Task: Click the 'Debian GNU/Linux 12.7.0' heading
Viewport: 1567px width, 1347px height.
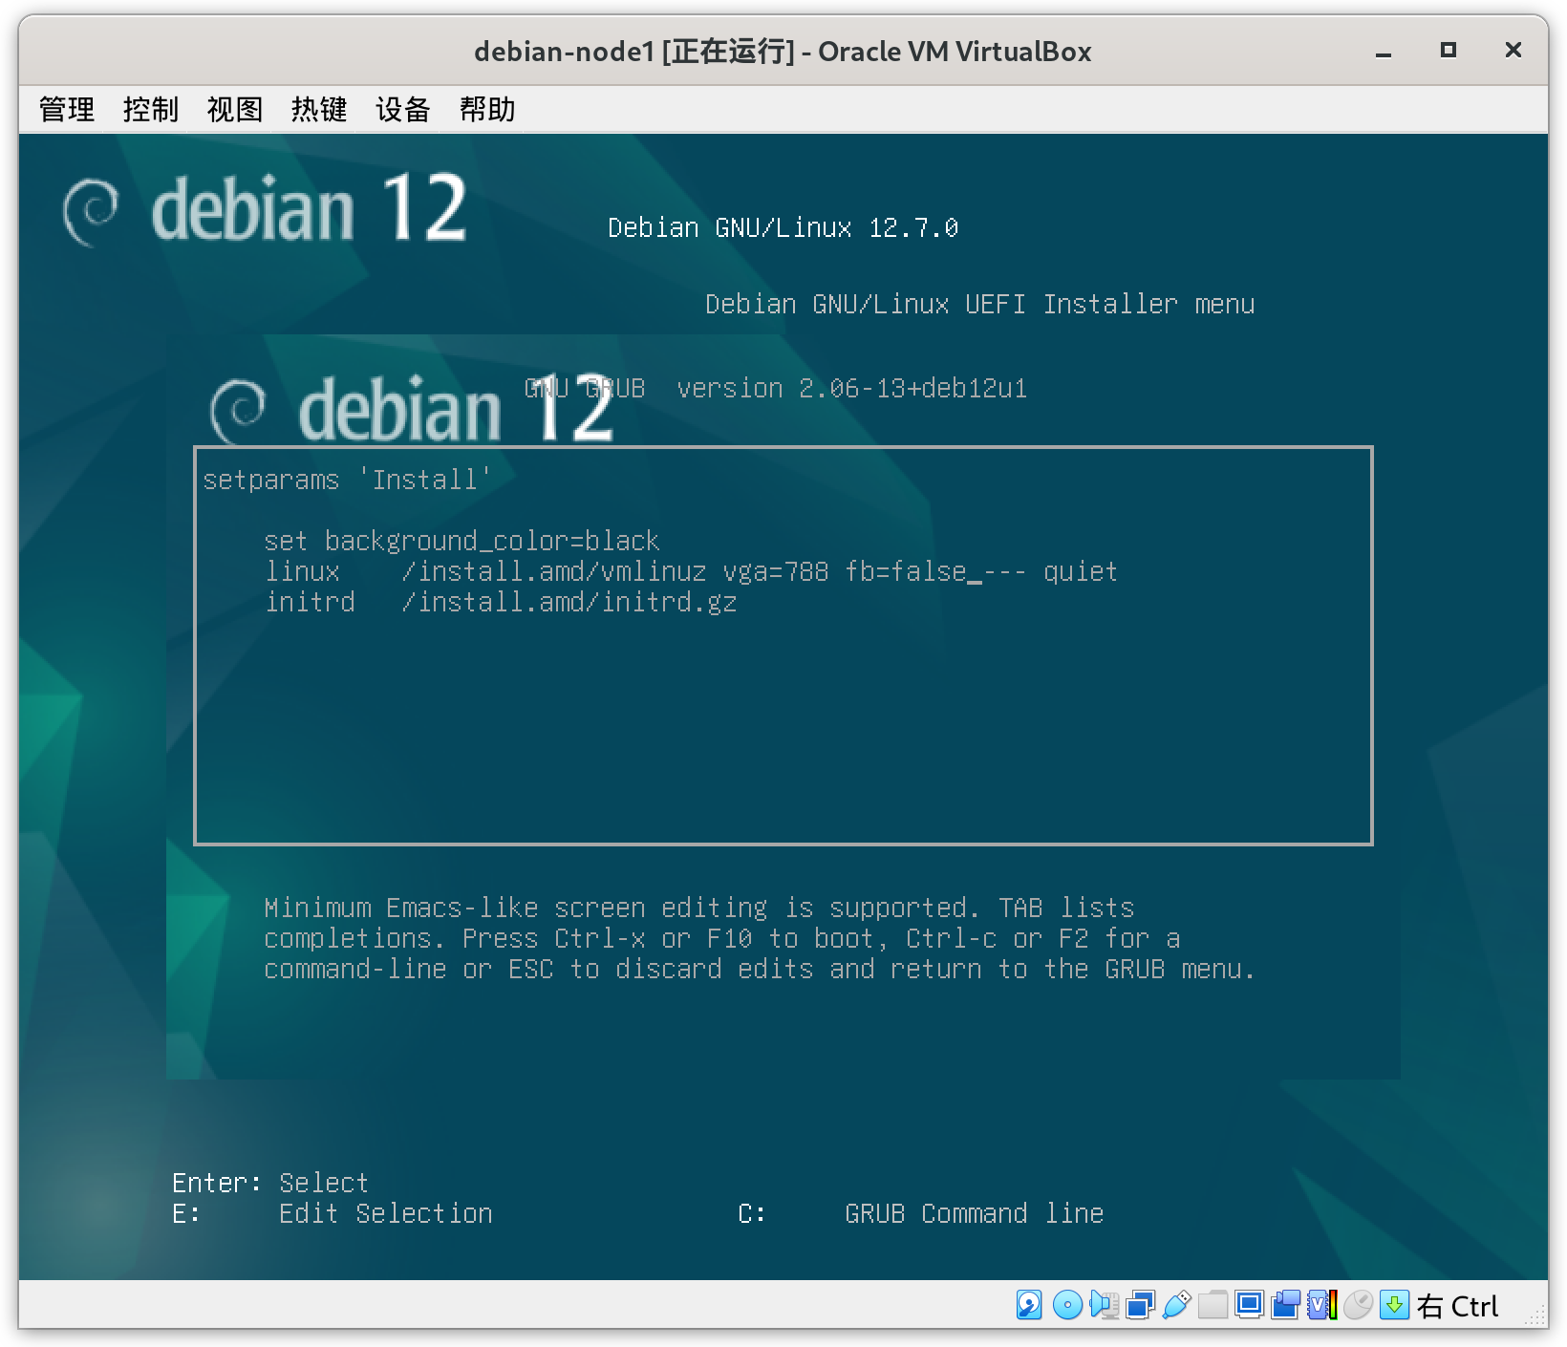Action: tap(783, 227)
